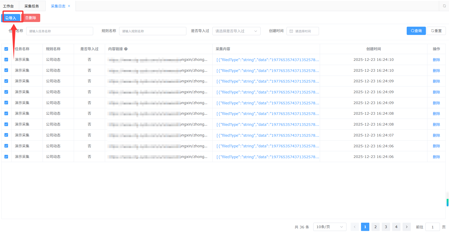Image resolution: width=449 pixels, height=232 pixels.
Task: Click the 创建时间 column header
Action: [x=373, y=49]
